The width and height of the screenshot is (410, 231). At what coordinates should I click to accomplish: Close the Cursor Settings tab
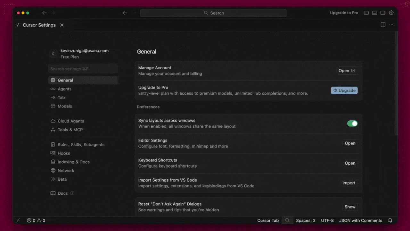point(62,25)
